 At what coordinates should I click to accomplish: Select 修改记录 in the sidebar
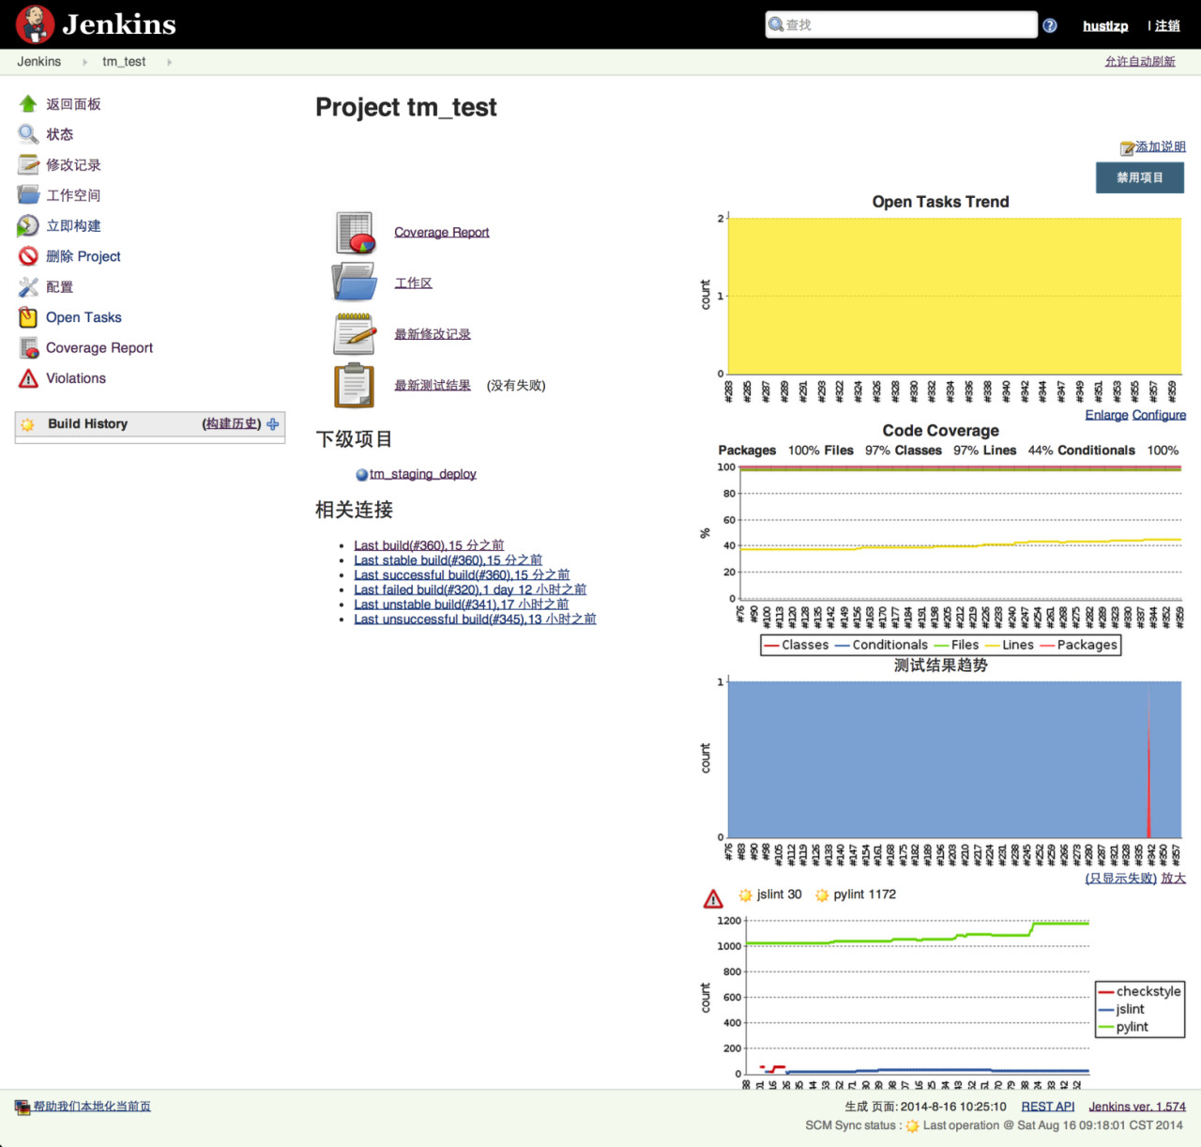[73, 165]
